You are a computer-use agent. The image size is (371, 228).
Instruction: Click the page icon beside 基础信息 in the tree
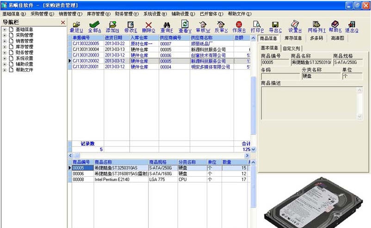pyautogui.click(x=11, y=29)
